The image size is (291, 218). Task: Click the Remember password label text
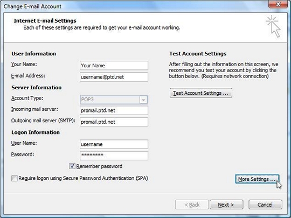tap(99, 166)
